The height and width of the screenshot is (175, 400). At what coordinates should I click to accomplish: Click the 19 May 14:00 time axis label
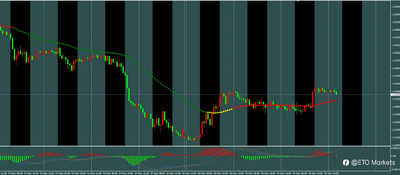(x=268, y=173)
